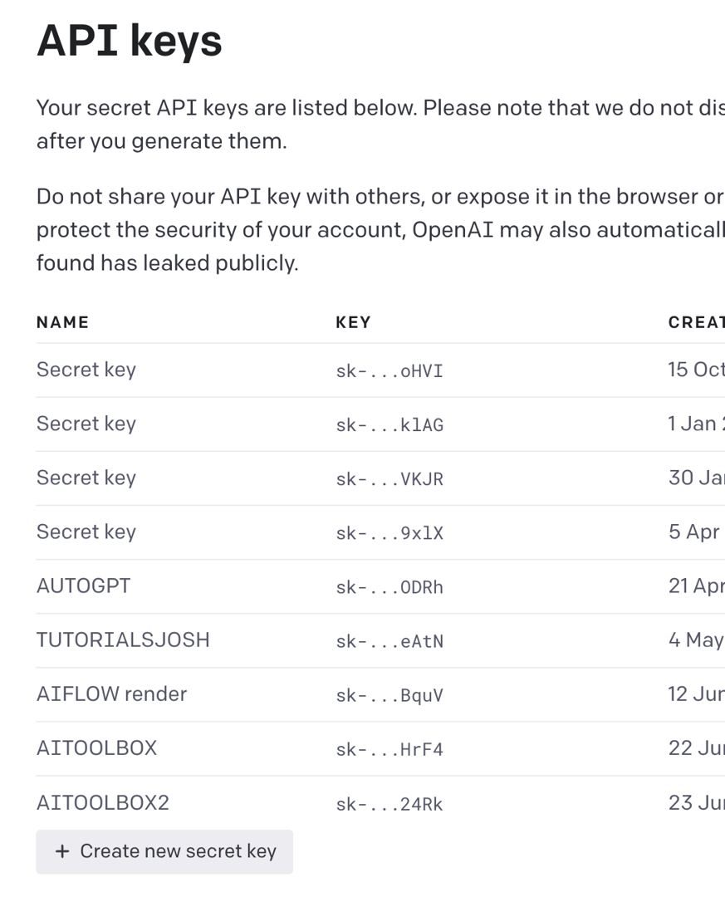Select the AIFLOW render key row name
This screenshot has width=725, height=897.
pos(111,694)
